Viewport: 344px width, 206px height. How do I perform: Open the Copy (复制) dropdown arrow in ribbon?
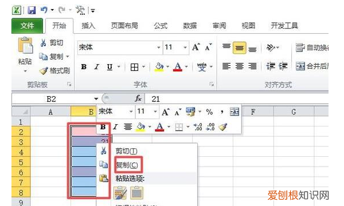point(68,57)
